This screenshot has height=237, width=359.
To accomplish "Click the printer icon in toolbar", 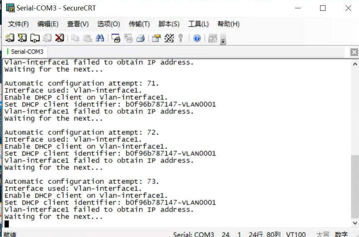I will click(141, 38).
